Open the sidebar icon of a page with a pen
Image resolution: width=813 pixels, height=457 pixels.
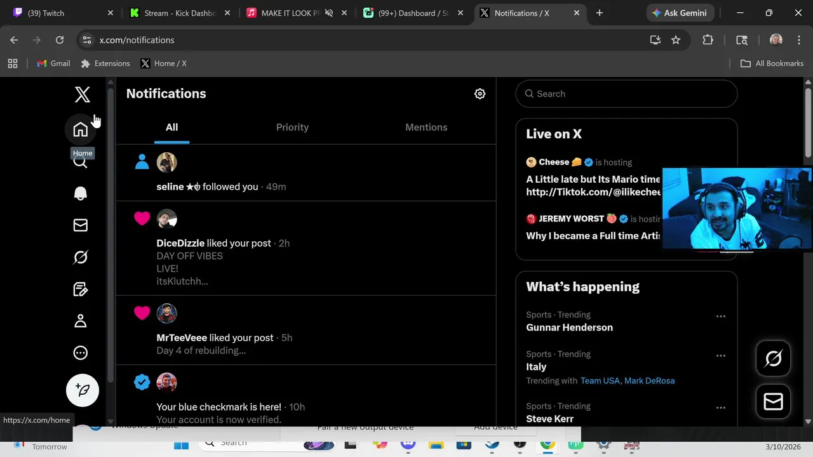click(x=81, y=289)
